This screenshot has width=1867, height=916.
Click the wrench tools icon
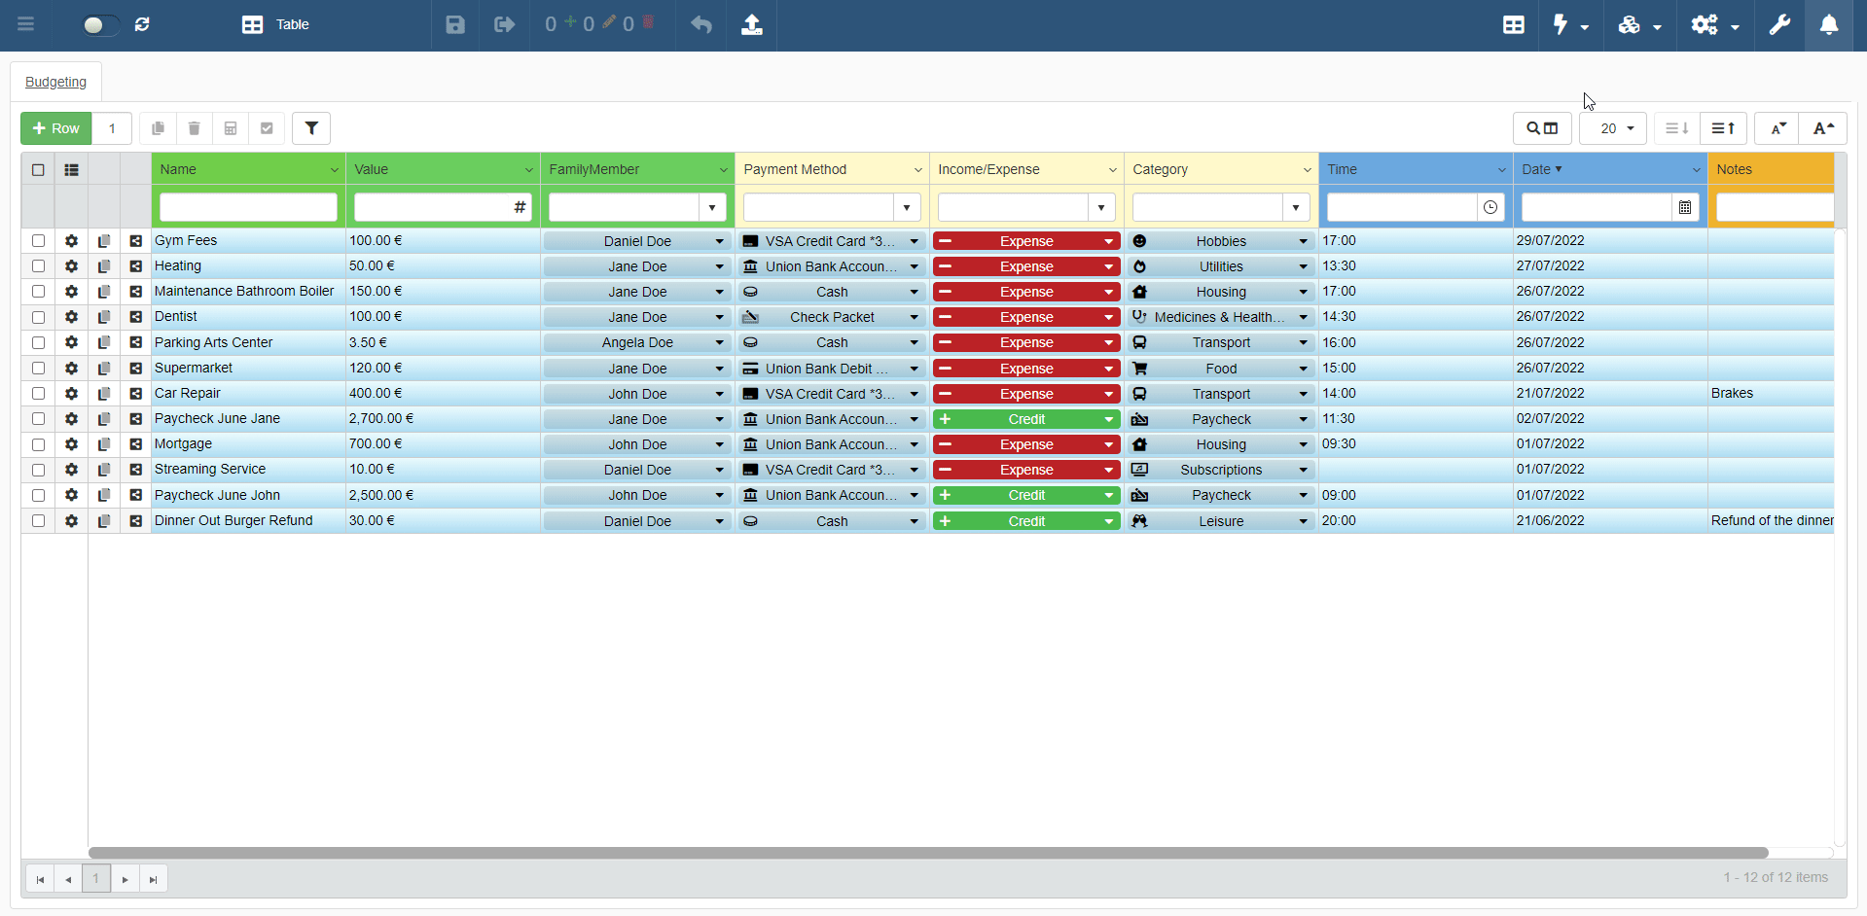pos(1779,25)
